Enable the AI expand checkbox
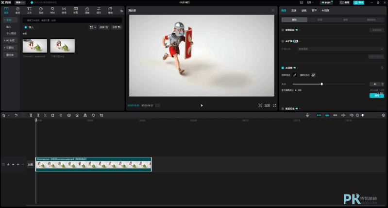This screenshot has height=208, width=388. pyautogui.click(x=283, y=41)
